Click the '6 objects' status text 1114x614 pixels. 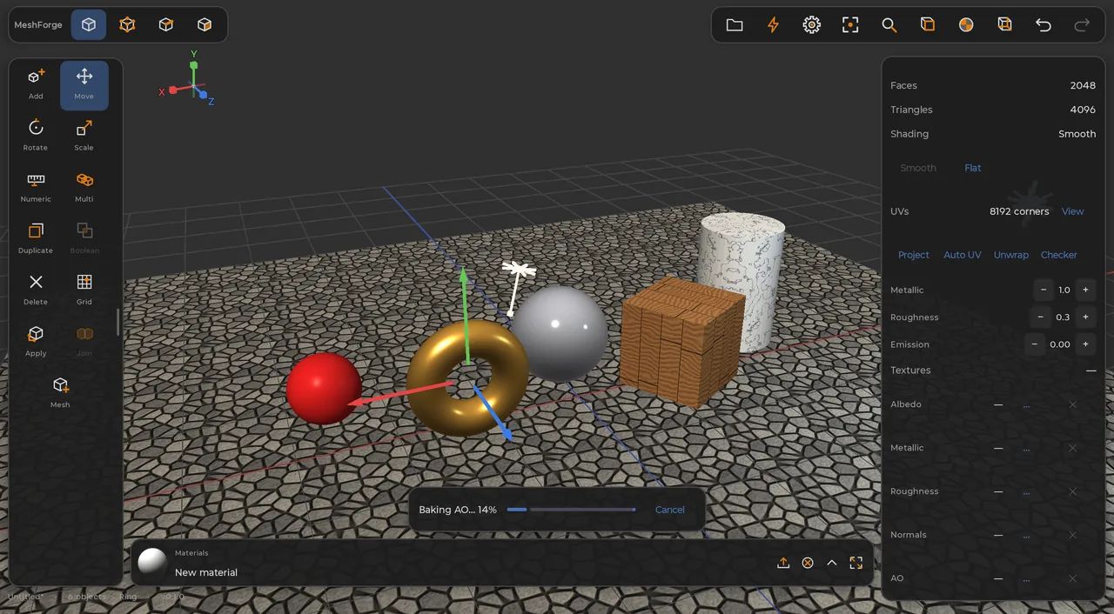coord(87,597)
